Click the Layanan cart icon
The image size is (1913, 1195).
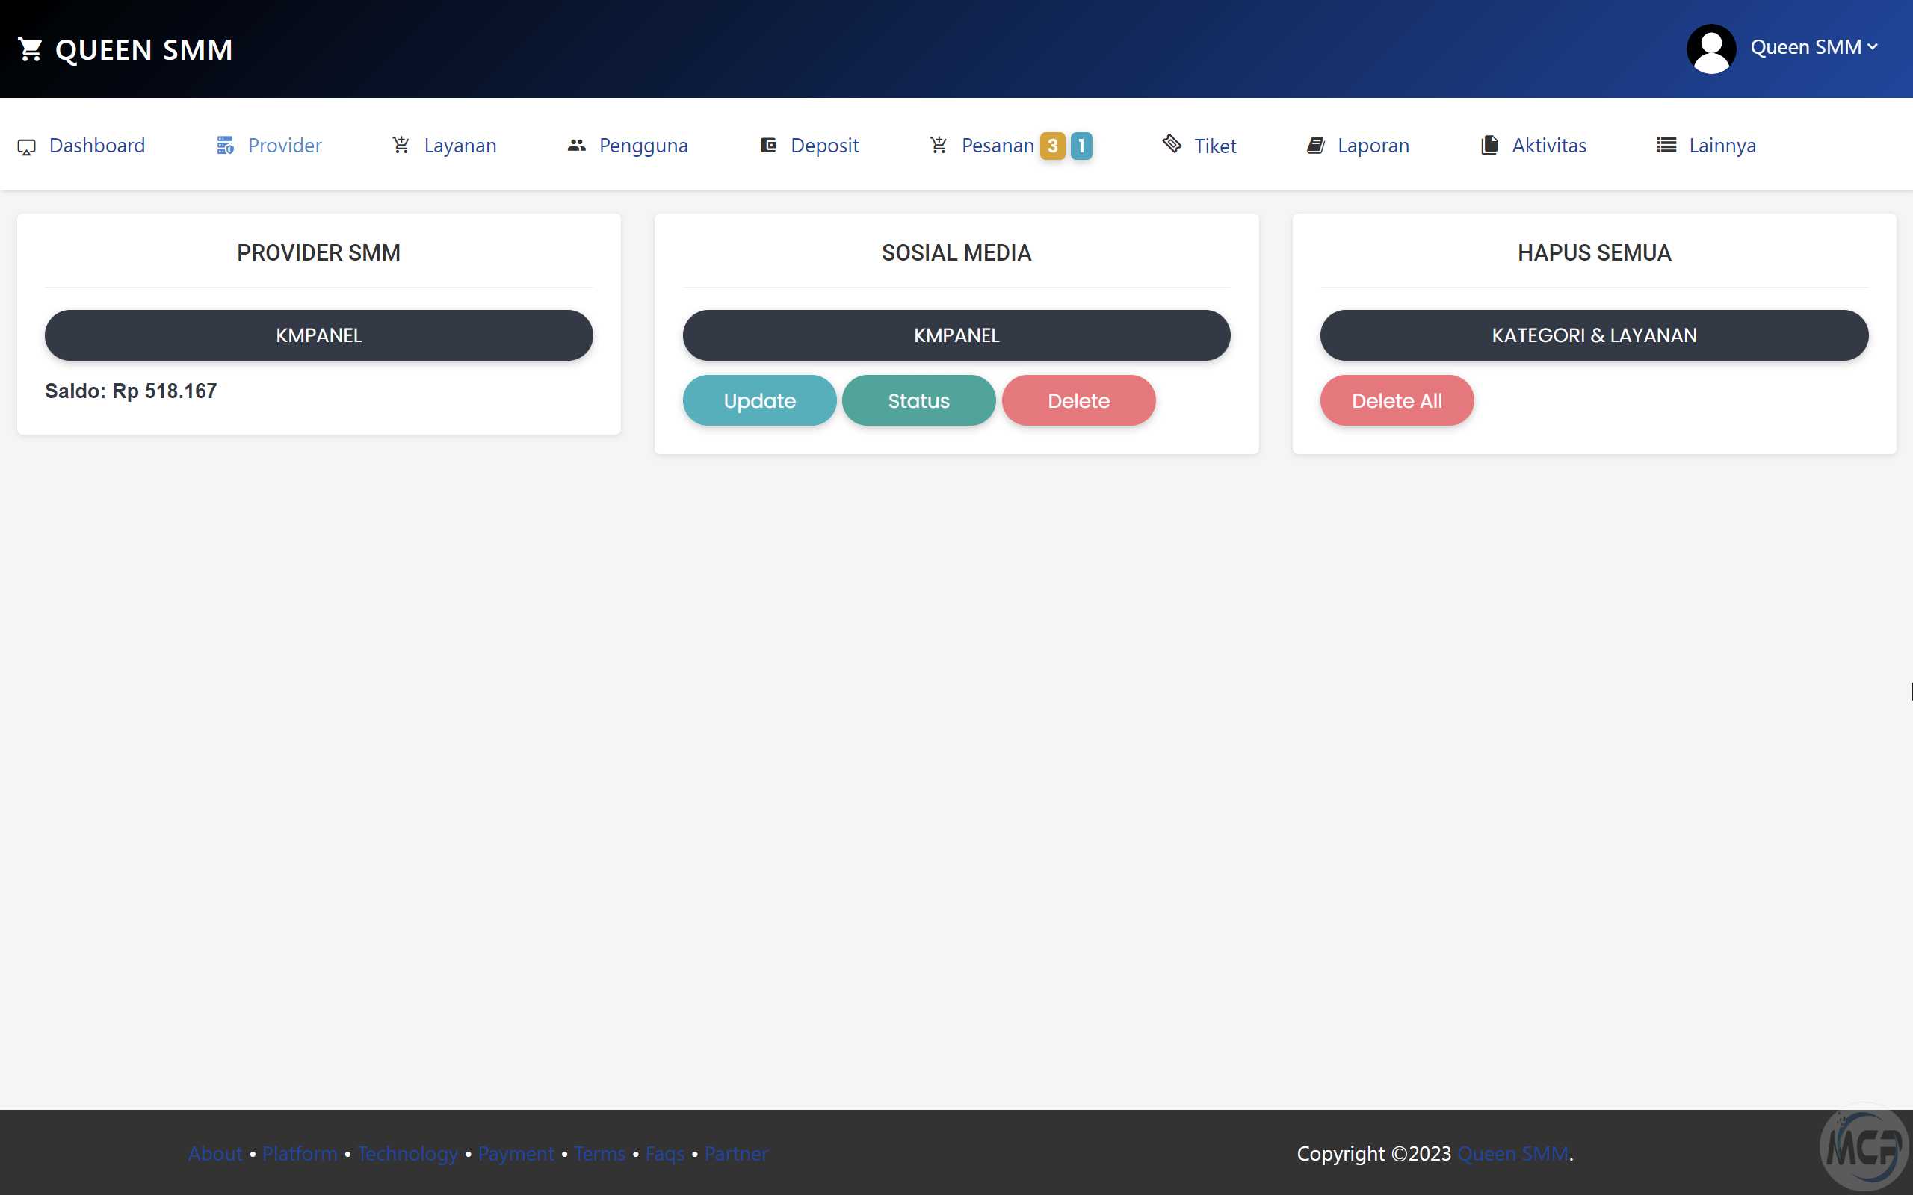401,146
